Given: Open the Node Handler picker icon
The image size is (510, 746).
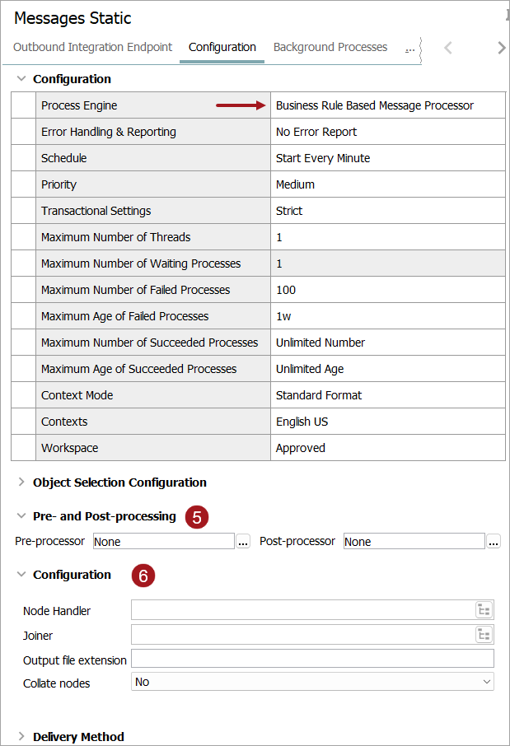Looking at the screenshot, I should pos(484,610).
